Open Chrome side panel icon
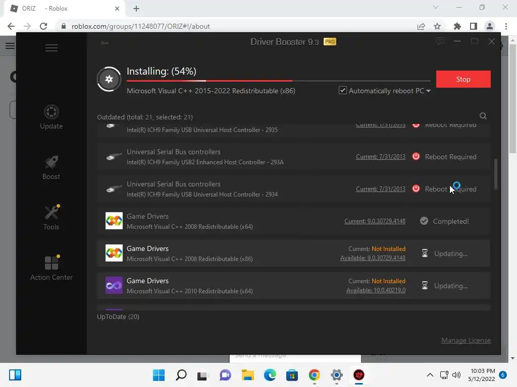 [x=474, y=26]
